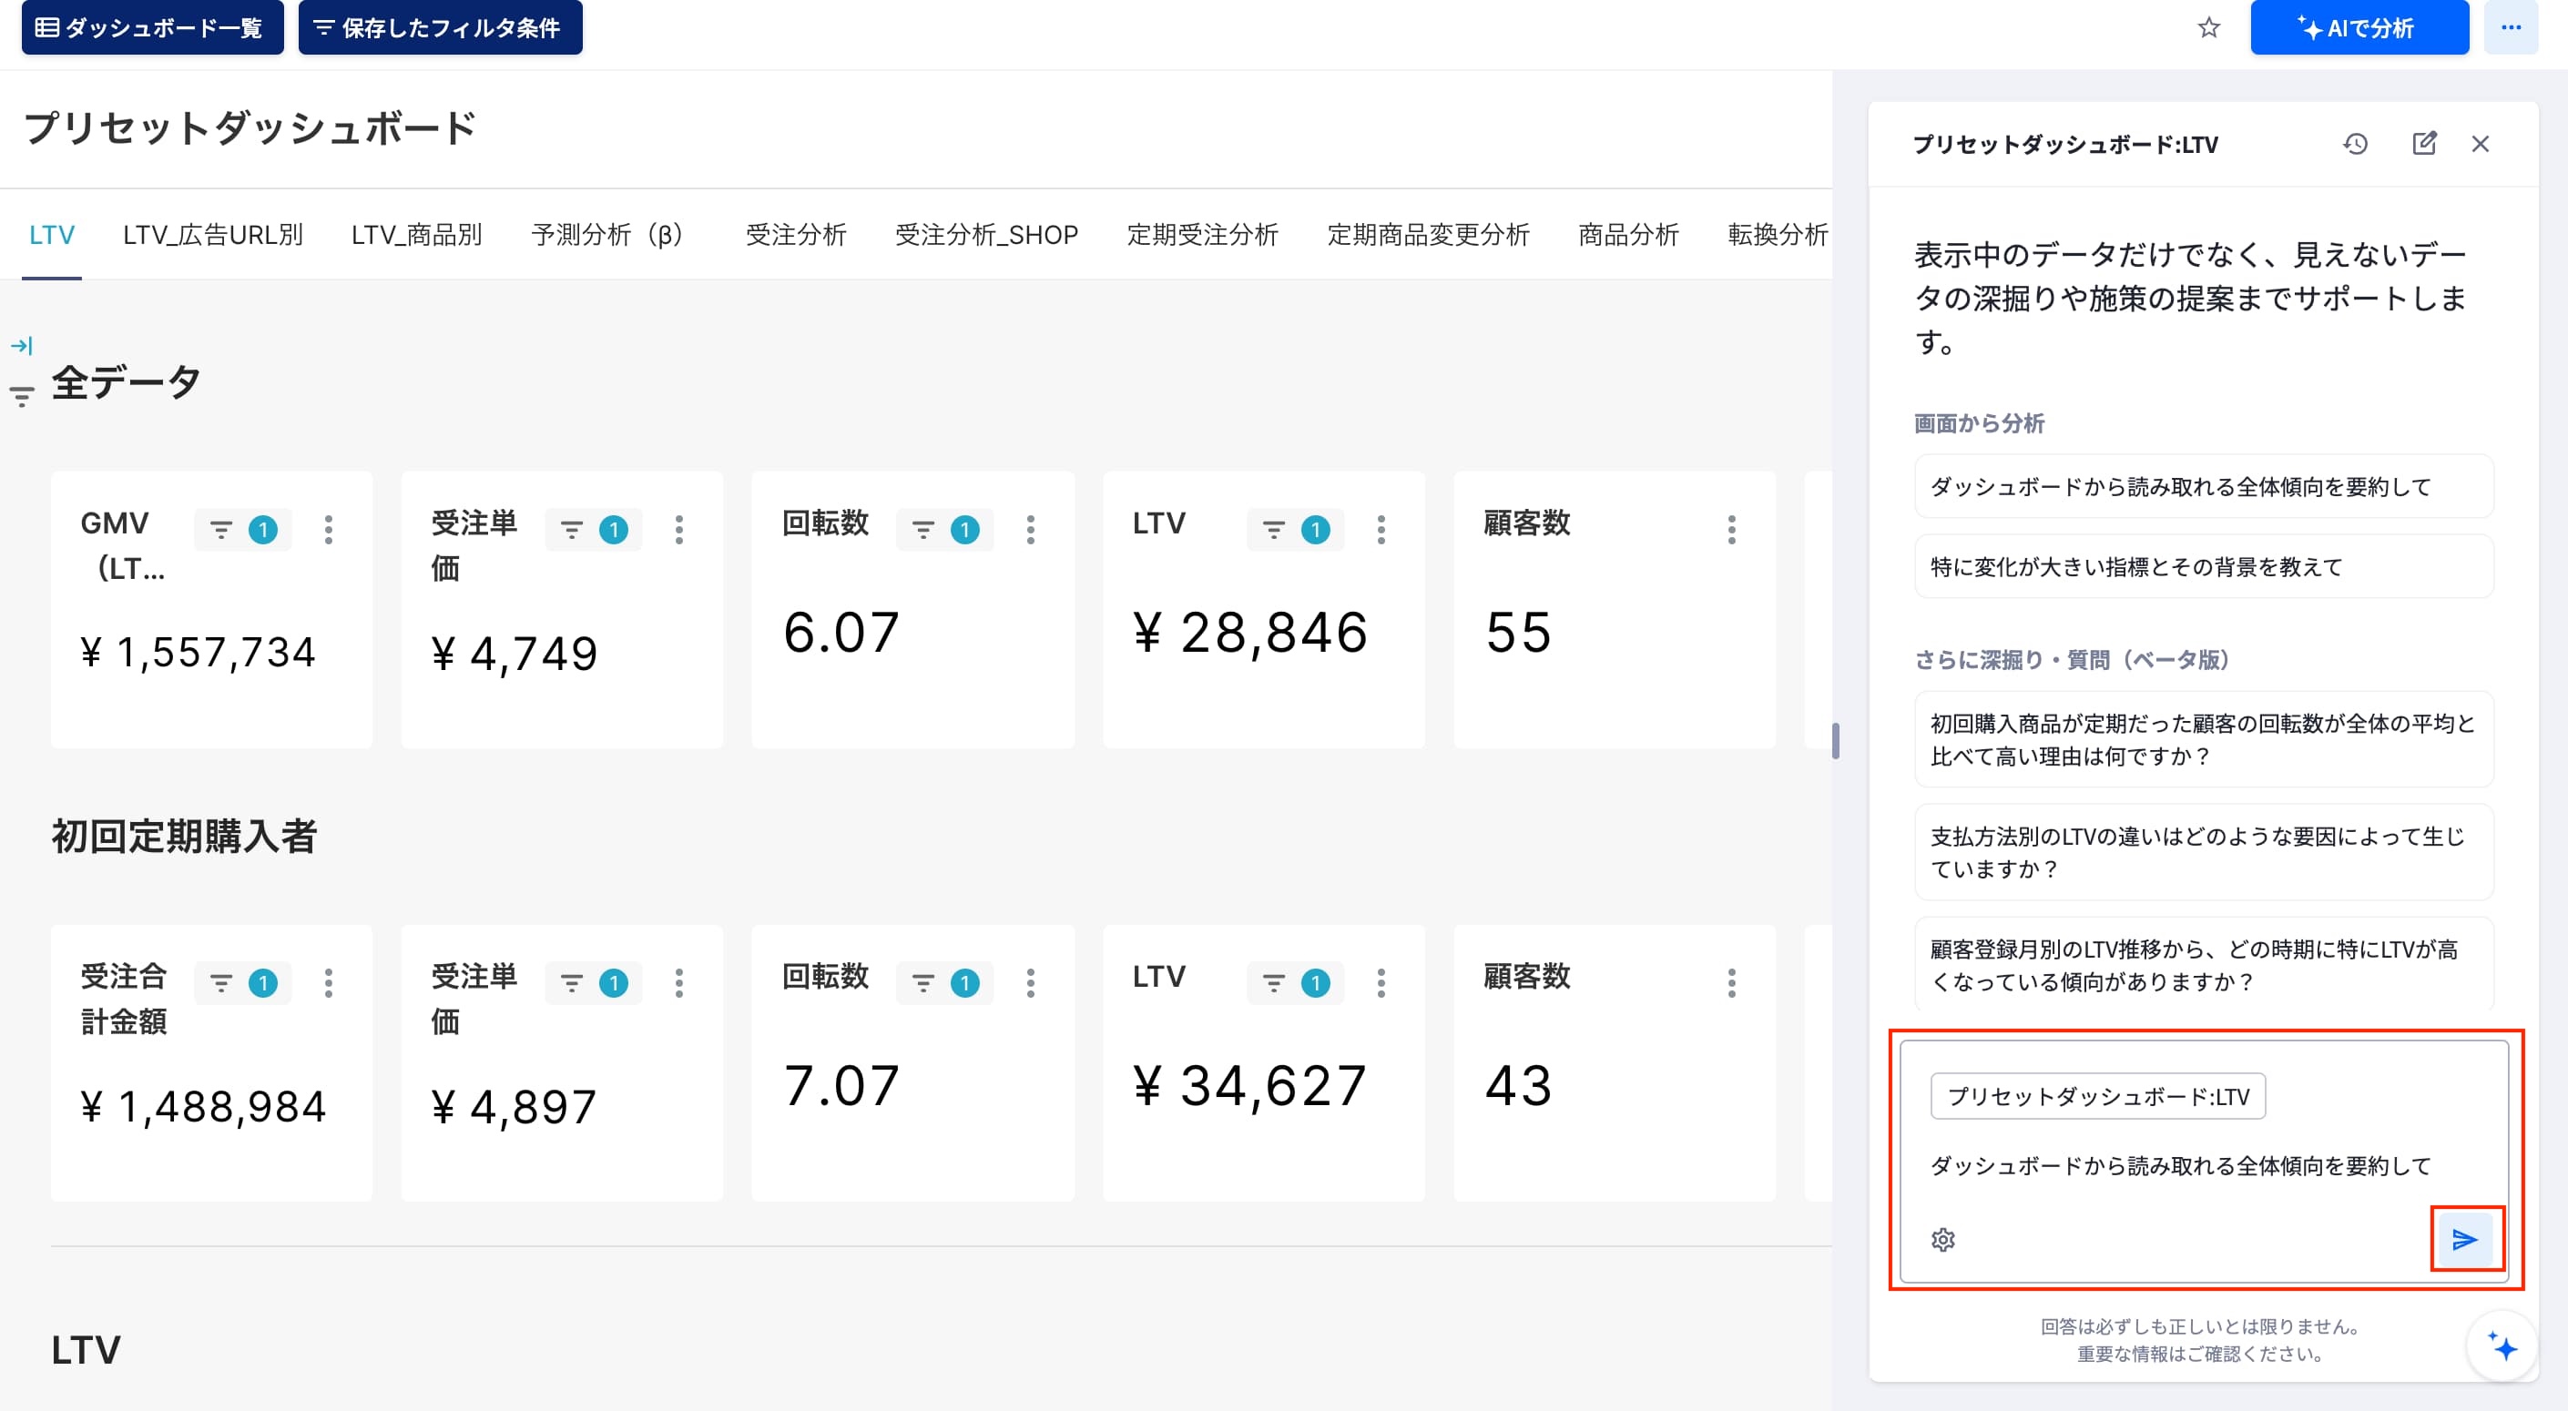Open 保存したフィルタ条件 button
Screen dimensions: 2568x1411
[x=440, y=27]
